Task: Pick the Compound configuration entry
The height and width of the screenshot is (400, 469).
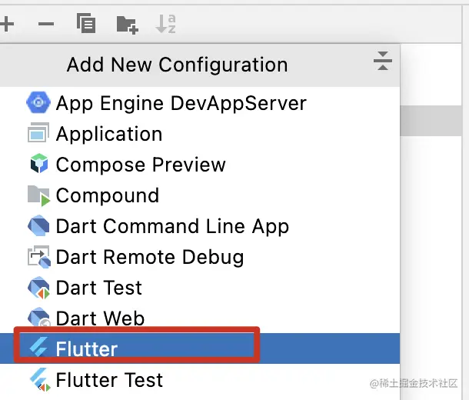Action: tap(107, 195)
